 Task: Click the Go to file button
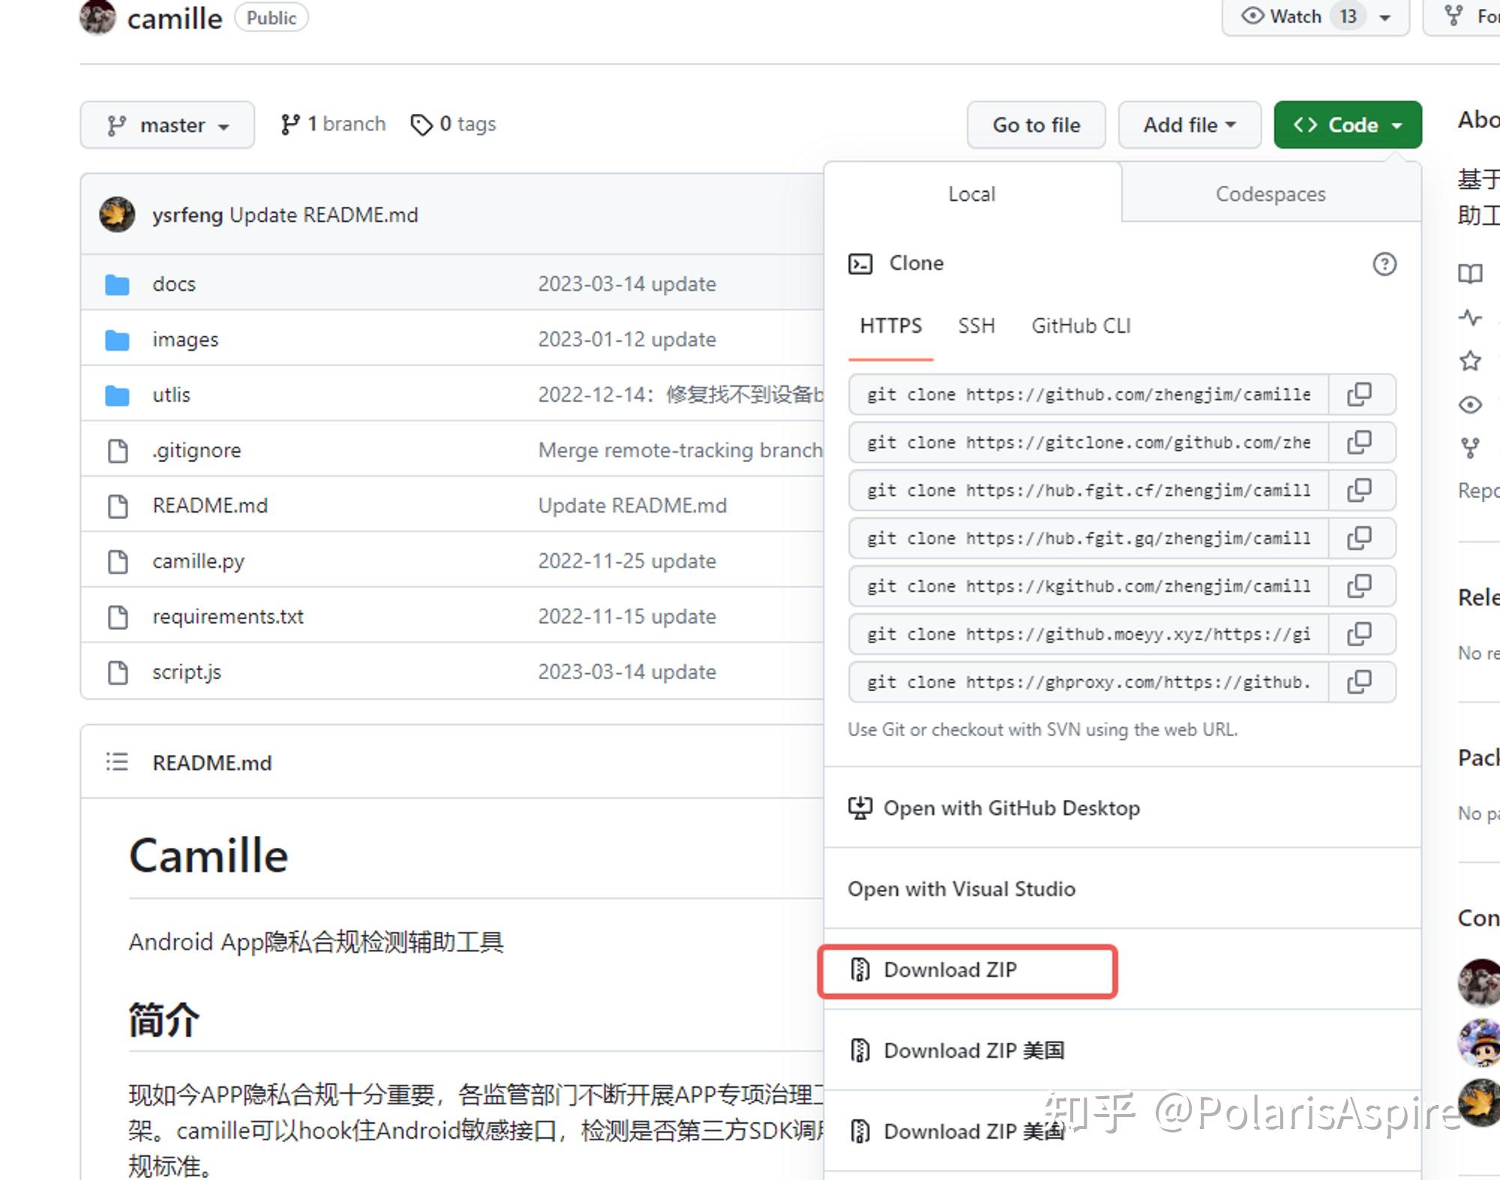[1036, 124]
